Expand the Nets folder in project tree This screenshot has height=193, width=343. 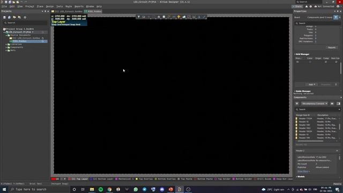tap(6, 50)
